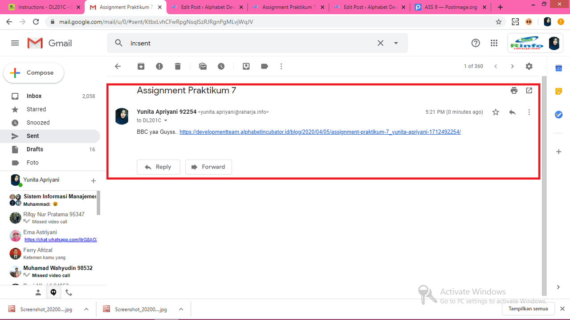Click the Reply button

158,167
